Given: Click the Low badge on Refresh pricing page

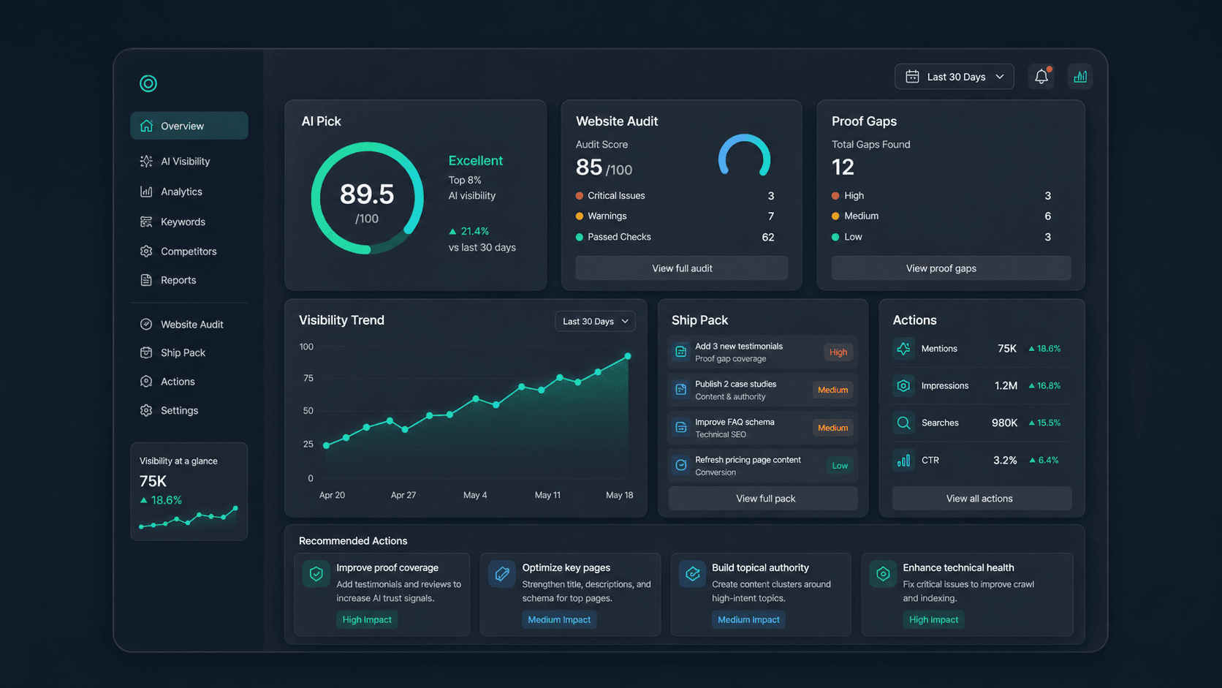Looking at the screenshot, I should (840, 466).
